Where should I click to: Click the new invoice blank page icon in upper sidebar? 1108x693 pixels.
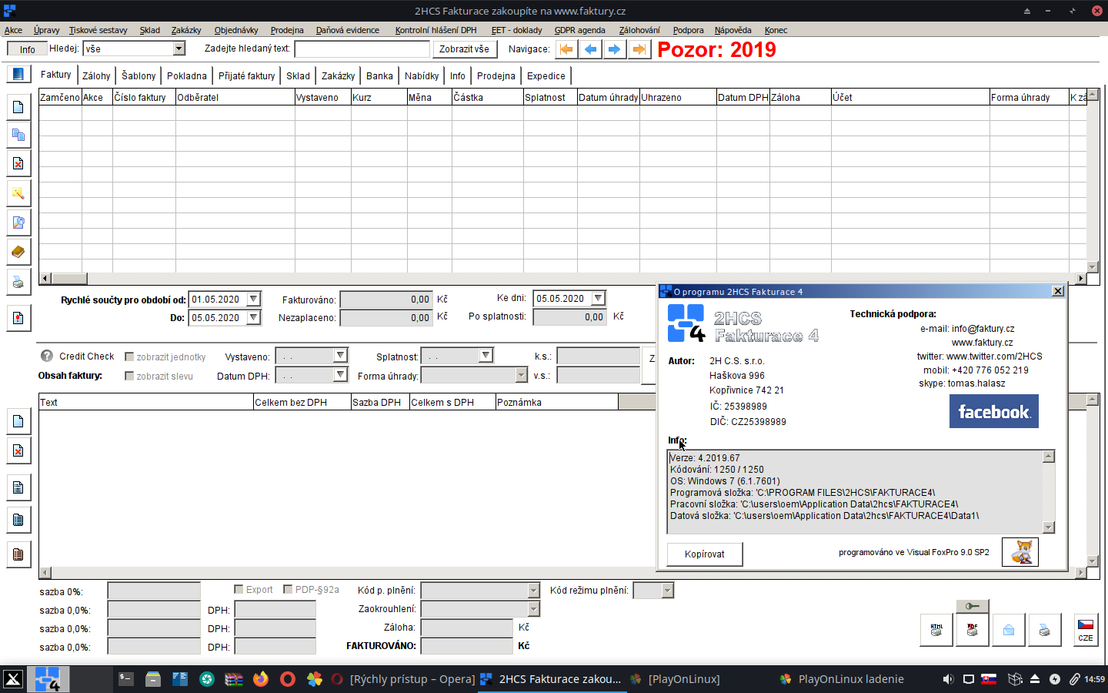coord(18,107)
